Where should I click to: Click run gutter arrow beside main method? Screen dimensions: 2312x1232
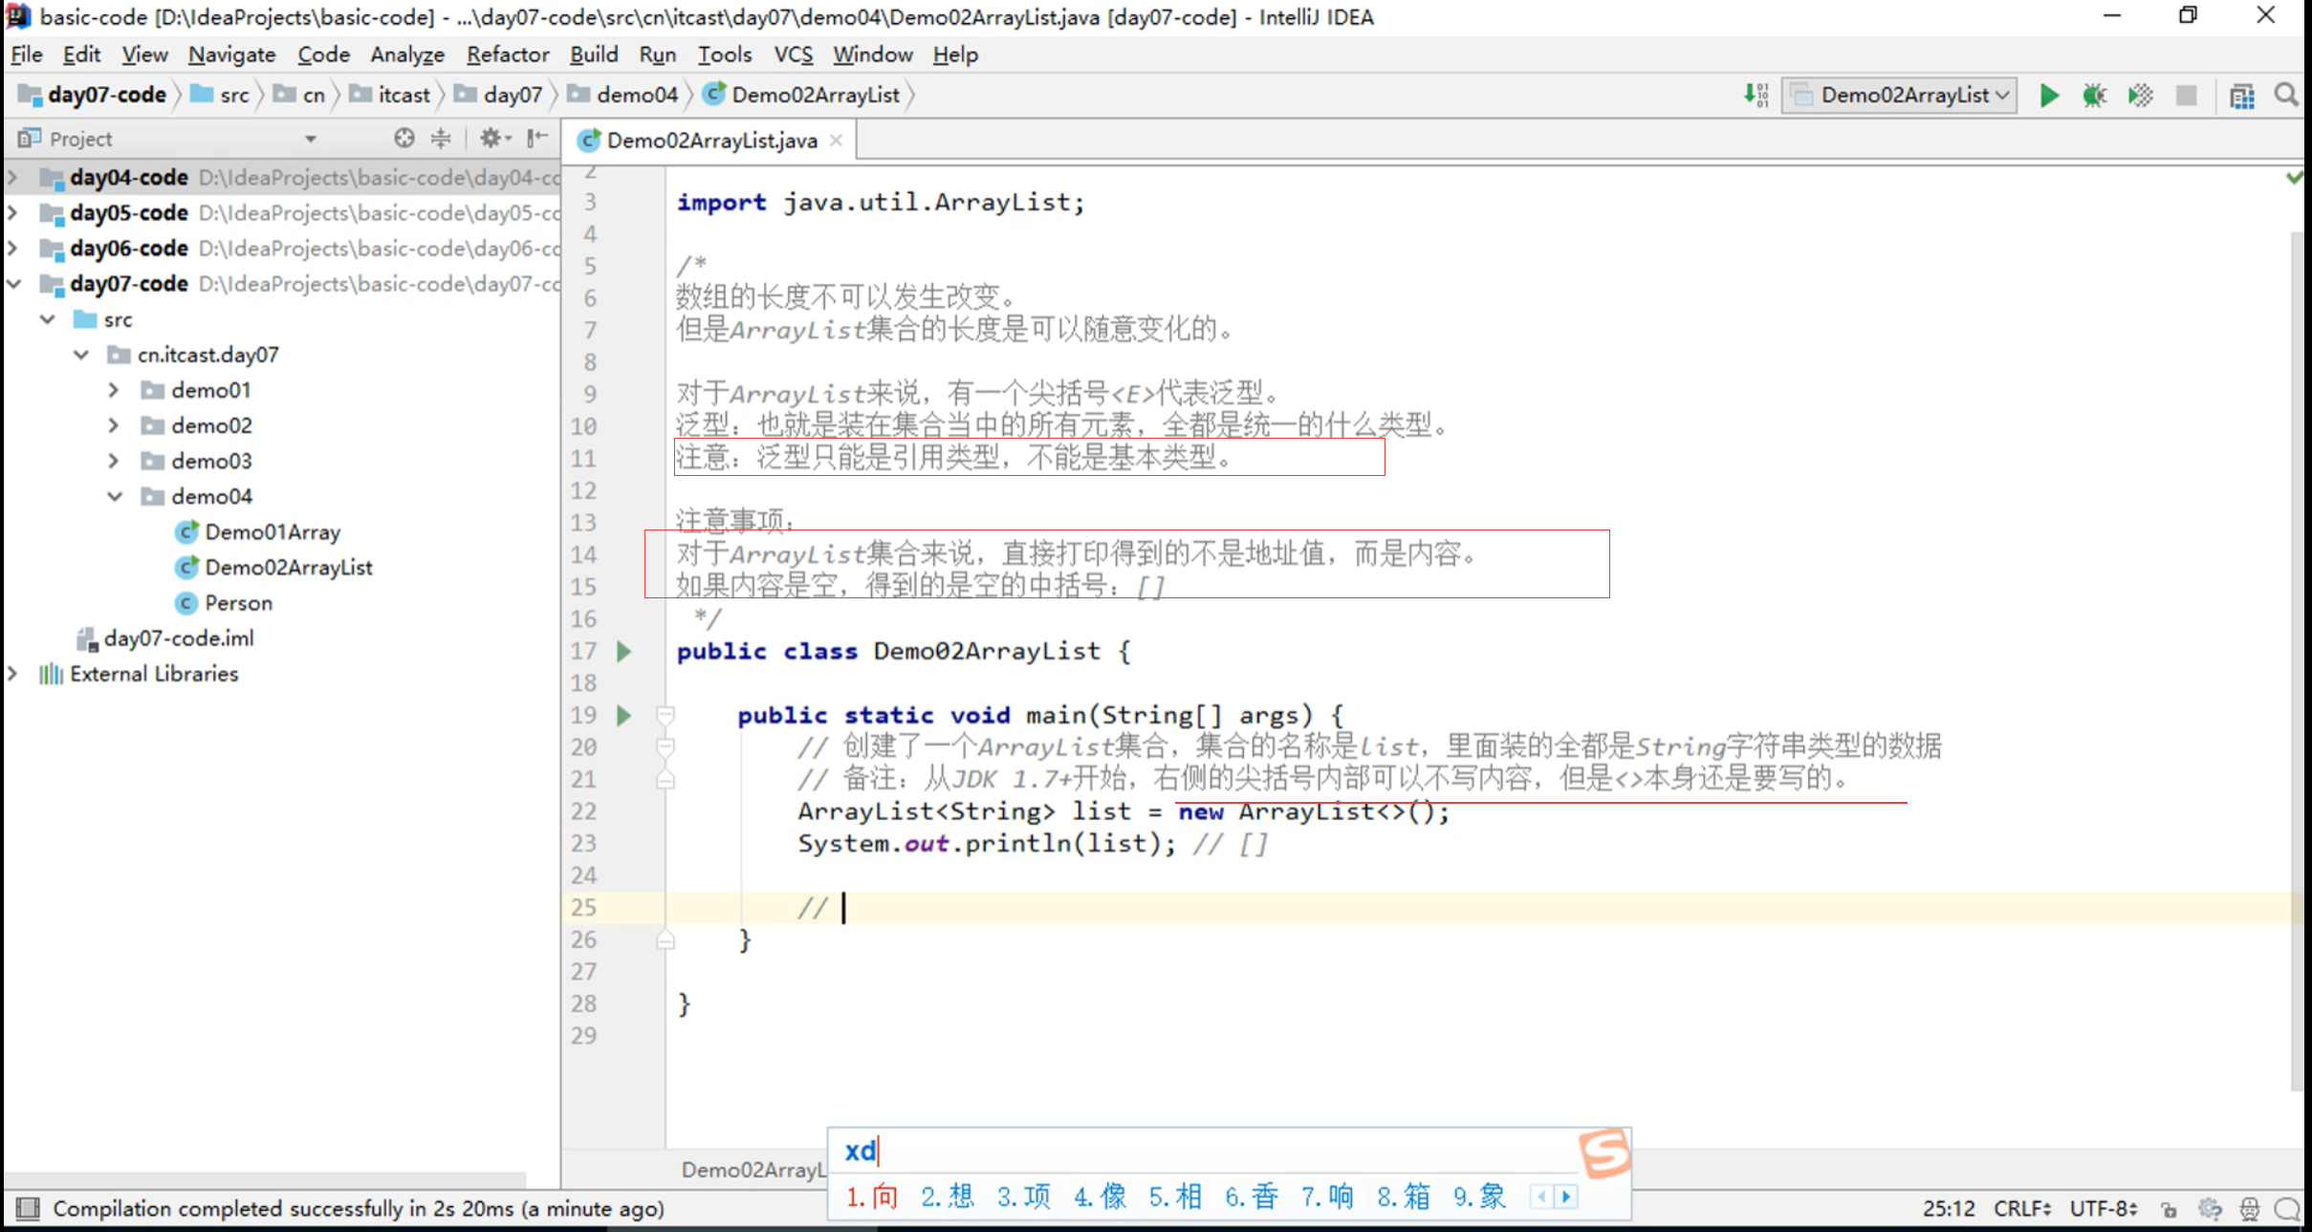[x=624, y=715]
